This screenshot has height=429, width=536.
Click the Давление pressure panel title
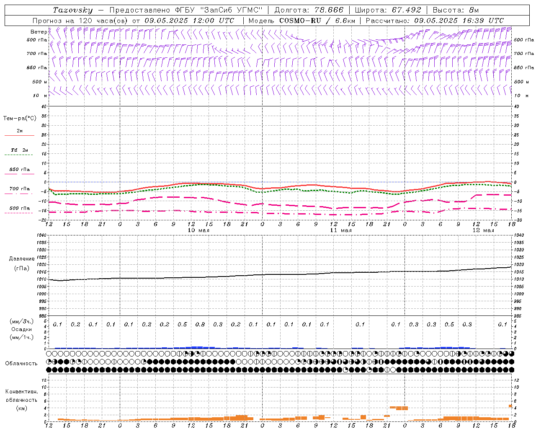22,259
